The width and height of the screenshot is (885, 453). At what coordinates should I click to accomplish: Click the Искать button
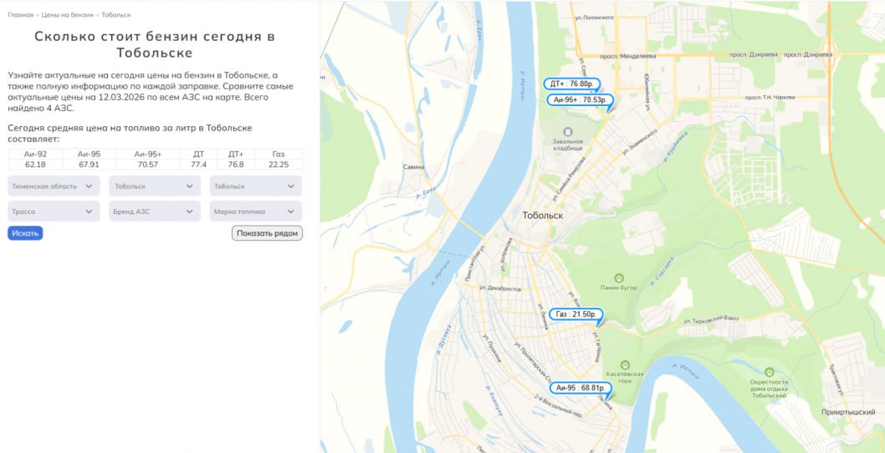tap(25, 233)
